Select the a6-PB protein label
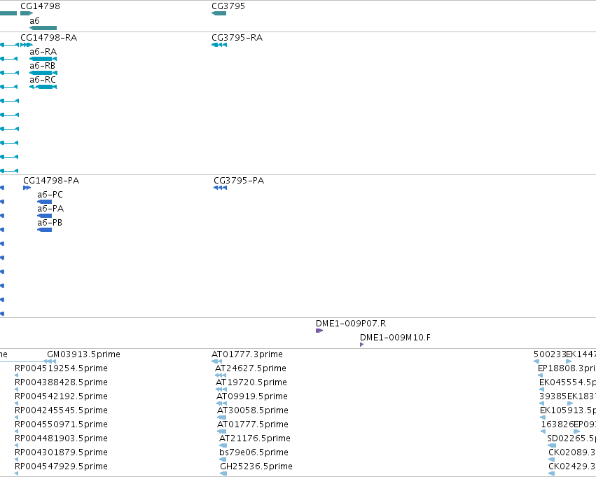 (50, 223)
